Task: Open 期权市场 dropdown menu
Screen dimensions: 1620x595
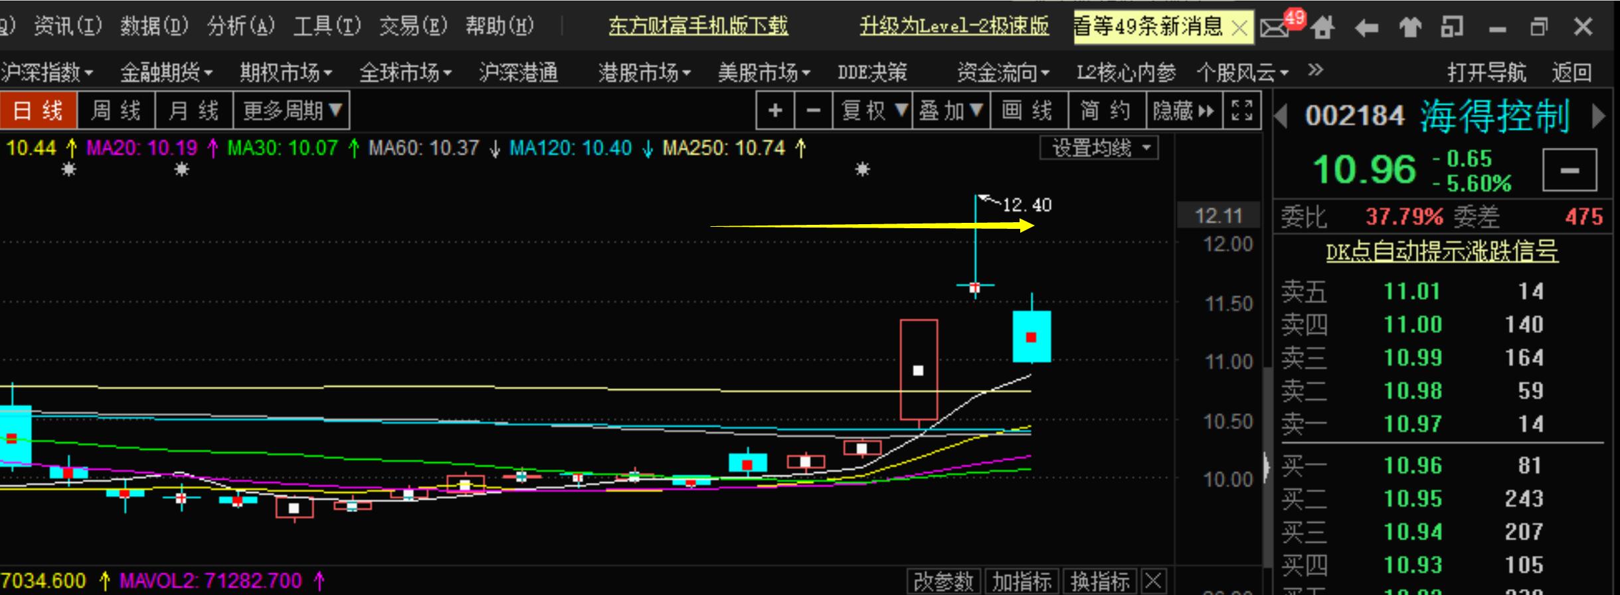Action: (286, 72)
